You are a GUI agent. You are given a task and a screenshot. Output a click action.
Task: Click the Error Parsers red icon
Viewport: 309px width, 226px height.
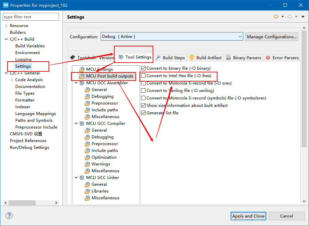(x=268, y=58)
